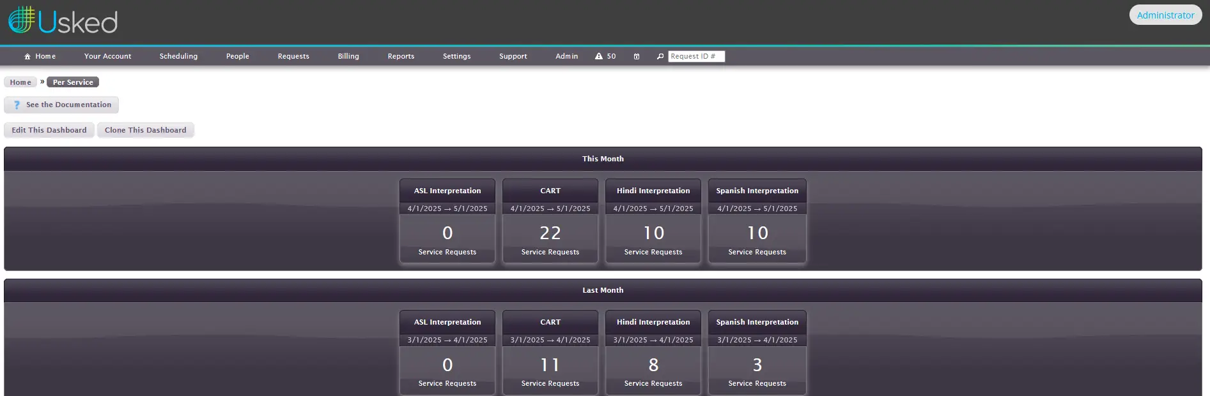Click Edit This Dashboard button
Screen dimensions: 1210x396
(x=49, y=130)
